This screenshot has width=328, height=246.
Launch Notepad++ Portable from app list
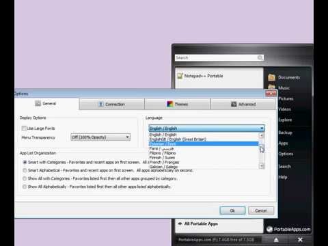pos(200,76)
